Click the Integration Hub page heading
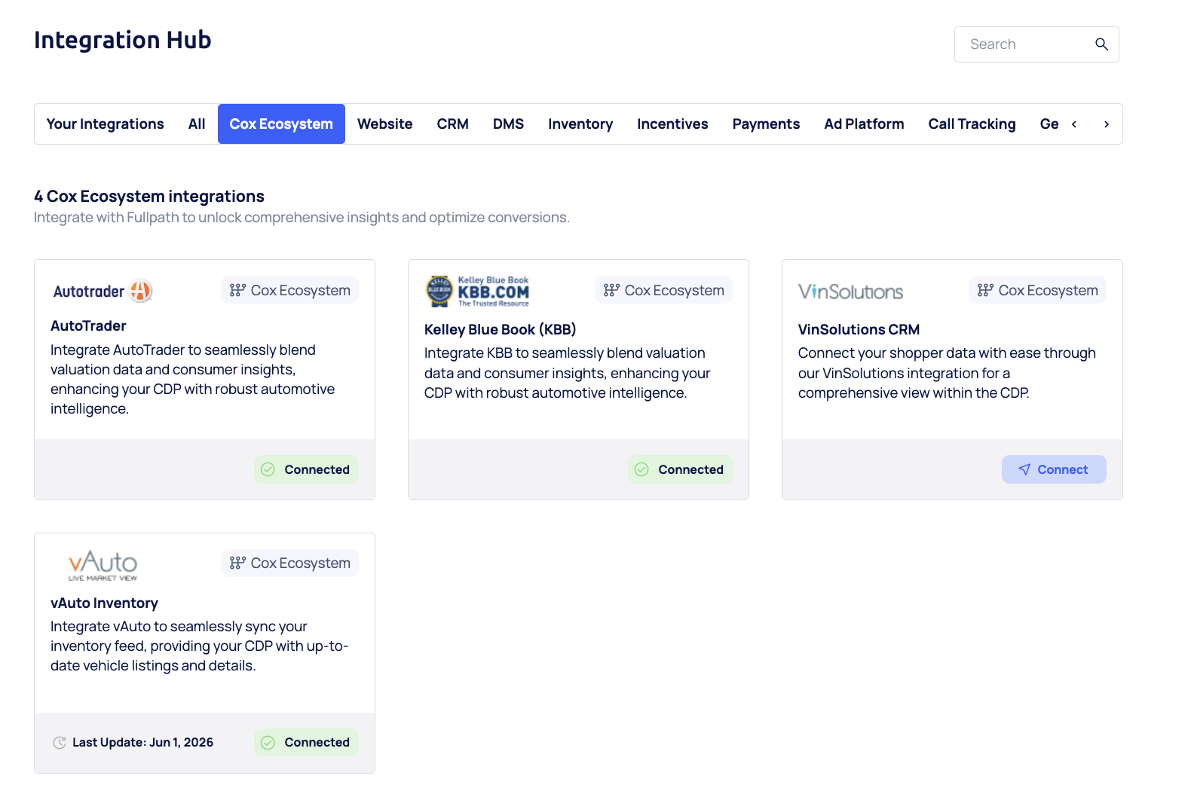1191x794 pixels. 123,40
